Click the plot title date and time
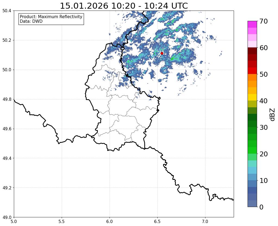278x226 pixels. [x=124, y=6]
